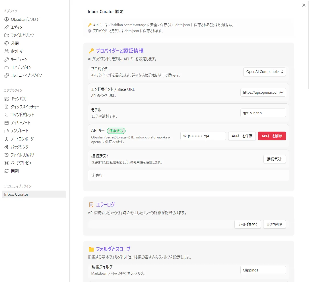Click the エラーログ section heading
Screen dimensions: 309x282
coord(105,205)
